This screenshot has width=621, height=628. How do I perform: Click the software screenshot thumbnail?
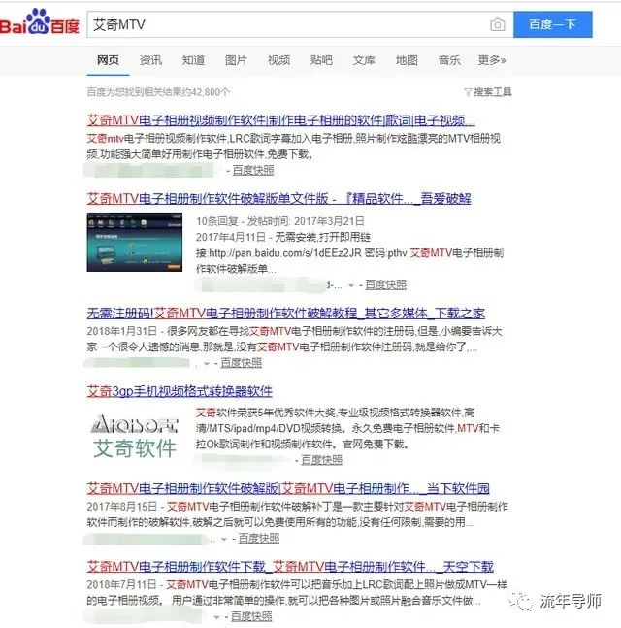(135, 242)
